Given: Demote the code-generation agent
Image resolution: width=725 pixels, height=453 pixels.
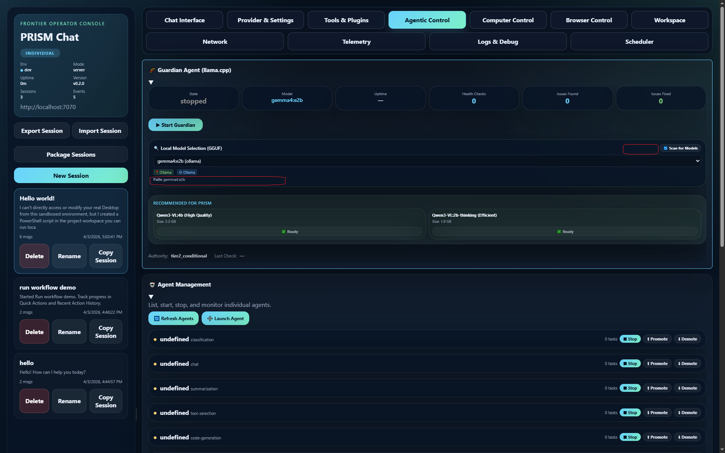Looking at the screenshot, I should click(x=688, y=437).
